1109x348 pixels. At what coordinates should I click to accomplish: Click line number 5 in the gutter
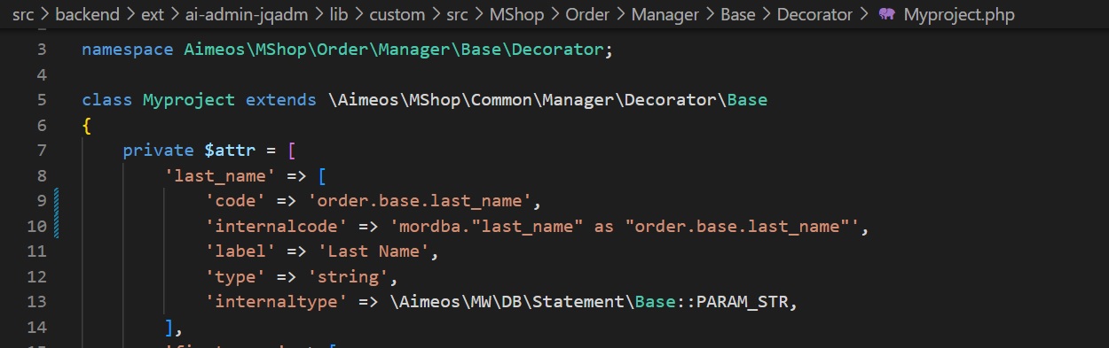[42, 100]
